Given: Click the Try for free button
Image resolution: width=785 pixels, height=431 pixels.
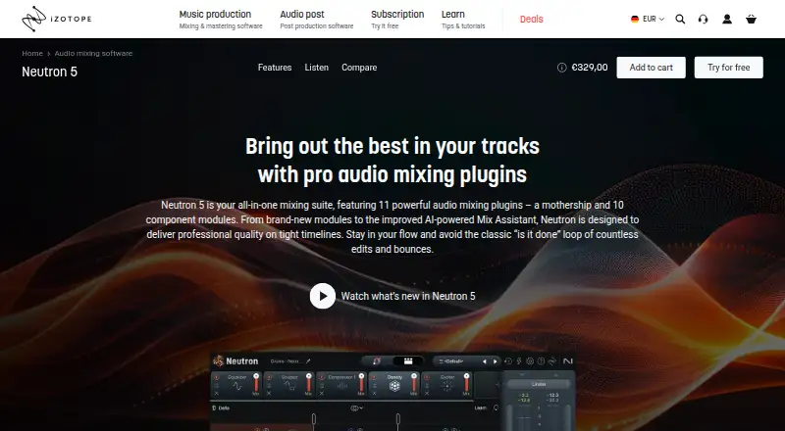Looking at the screenshot, I should 728,67.
